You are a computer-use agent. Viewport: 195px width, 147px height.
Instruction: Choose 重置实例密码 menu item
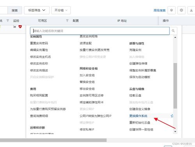tap(39, 43)
